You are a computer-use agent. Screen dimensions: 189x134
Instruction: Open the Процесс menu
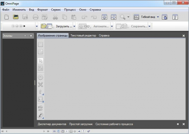pyautogui.click(x=70, y=10)
